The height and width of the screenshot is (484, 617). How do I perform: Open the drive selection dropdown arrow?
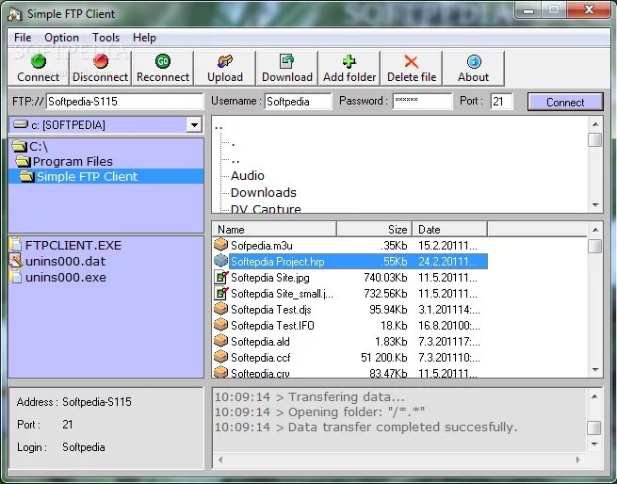point(194,125)
